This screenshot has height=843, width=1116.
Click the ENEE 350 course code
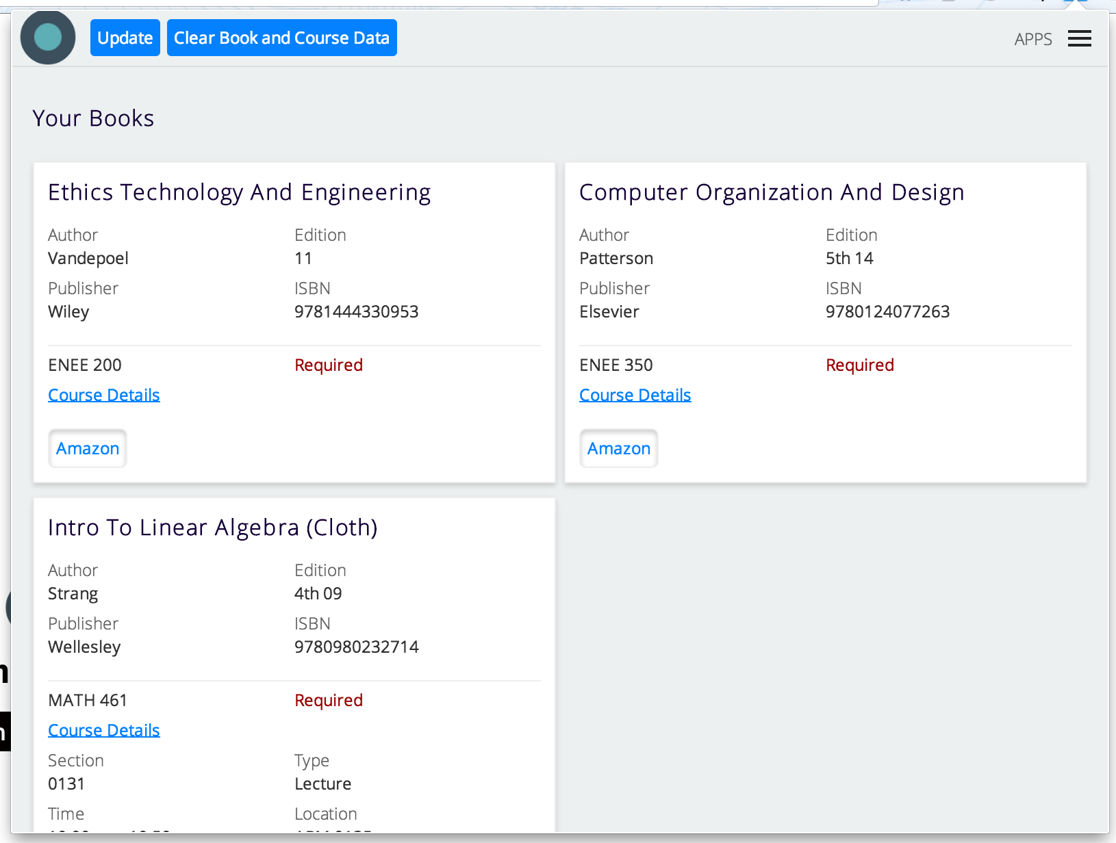point(616,365)
